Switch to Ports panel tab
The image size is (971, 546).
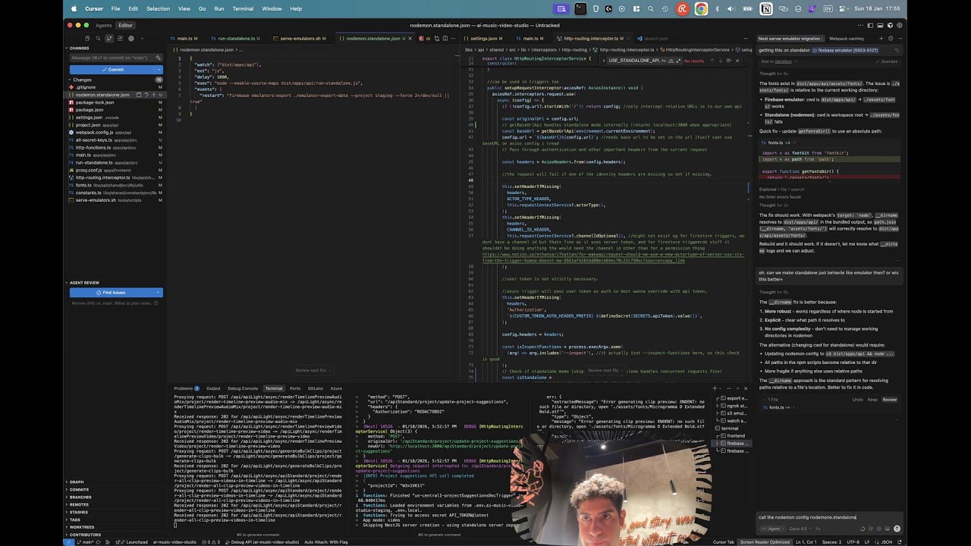click(x=295, y=388)
